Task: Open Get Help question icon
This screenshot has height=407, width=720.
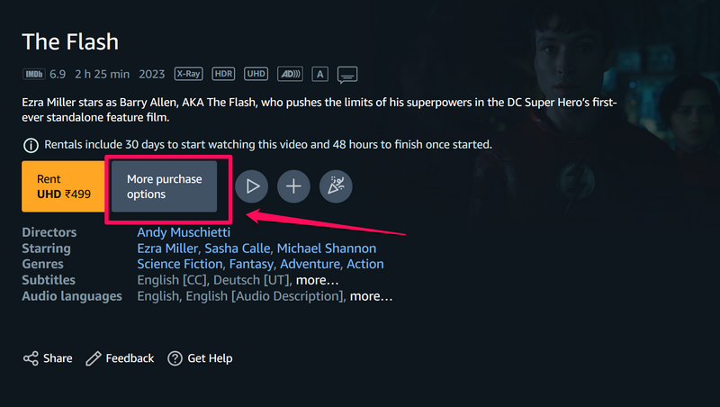Action: click(175, 358)
